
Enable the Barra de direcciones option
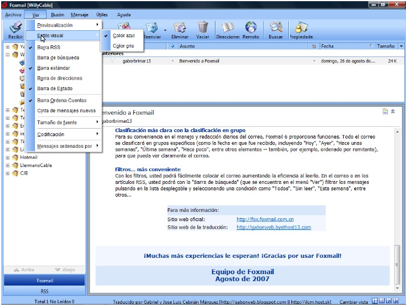[63, 78]
